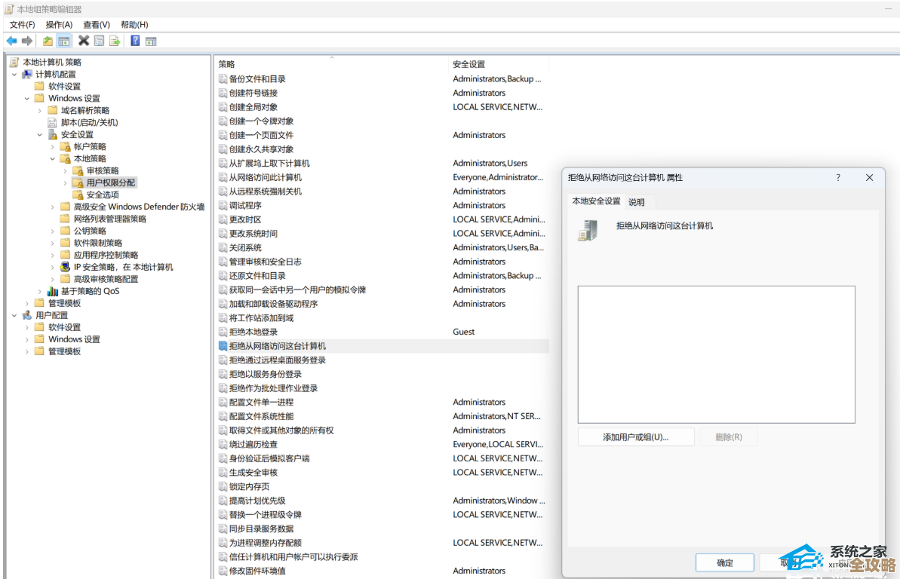Open the 操作(A) menu
The image size is (900, 579).
tap(60, 24)
